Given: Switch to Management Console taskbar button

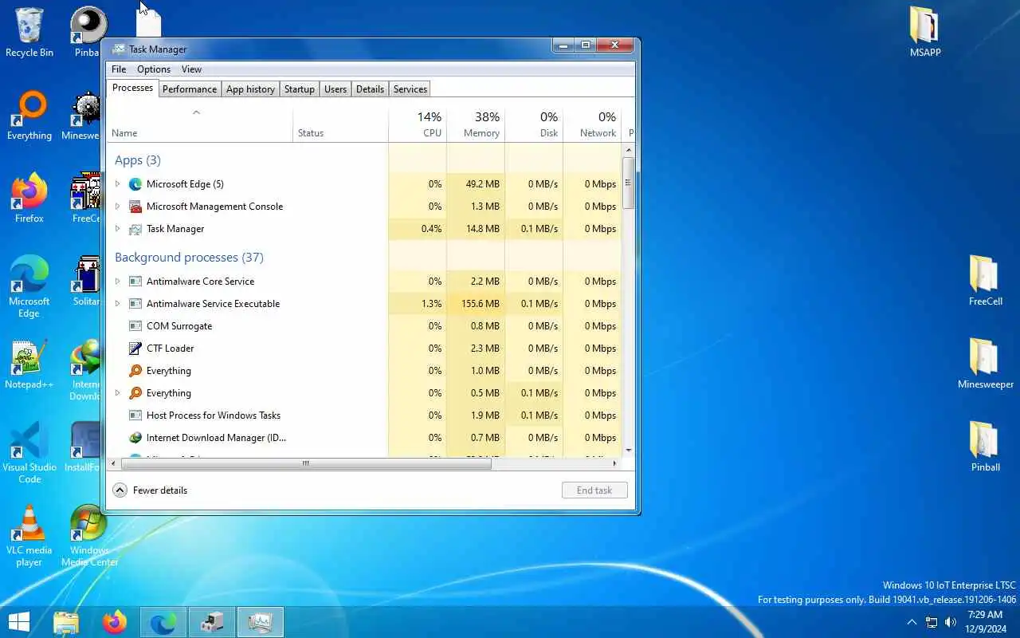Looking at the screenshot, I should click(x=212, y=622).
